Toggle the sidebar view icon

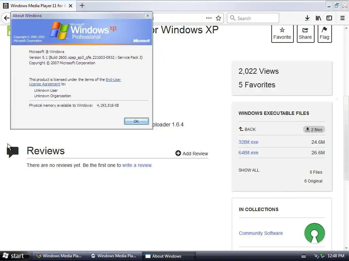tap(329, 18)
